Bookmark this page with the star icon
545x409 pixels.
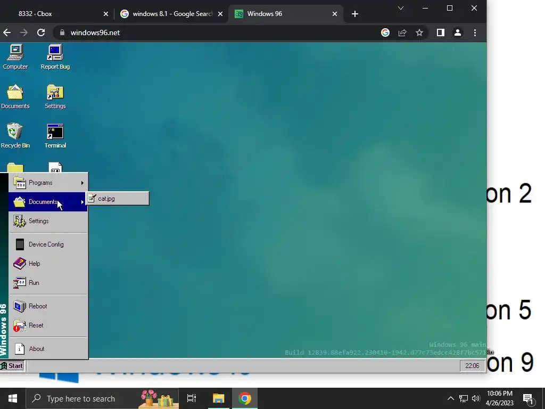pyautogui.click(x=419, y=32)
